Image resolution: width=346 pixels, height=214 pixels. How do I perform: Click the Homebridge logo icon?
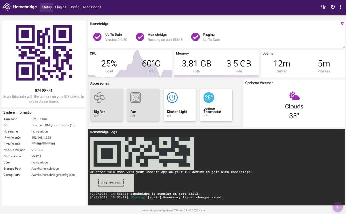point(7,7)
